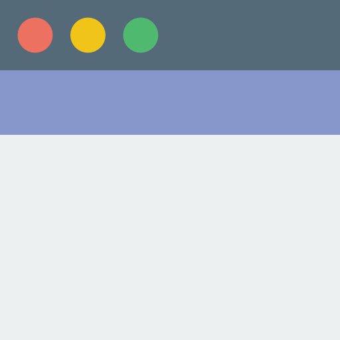
Task: Click the red circle close button
Action: (35, 35)
